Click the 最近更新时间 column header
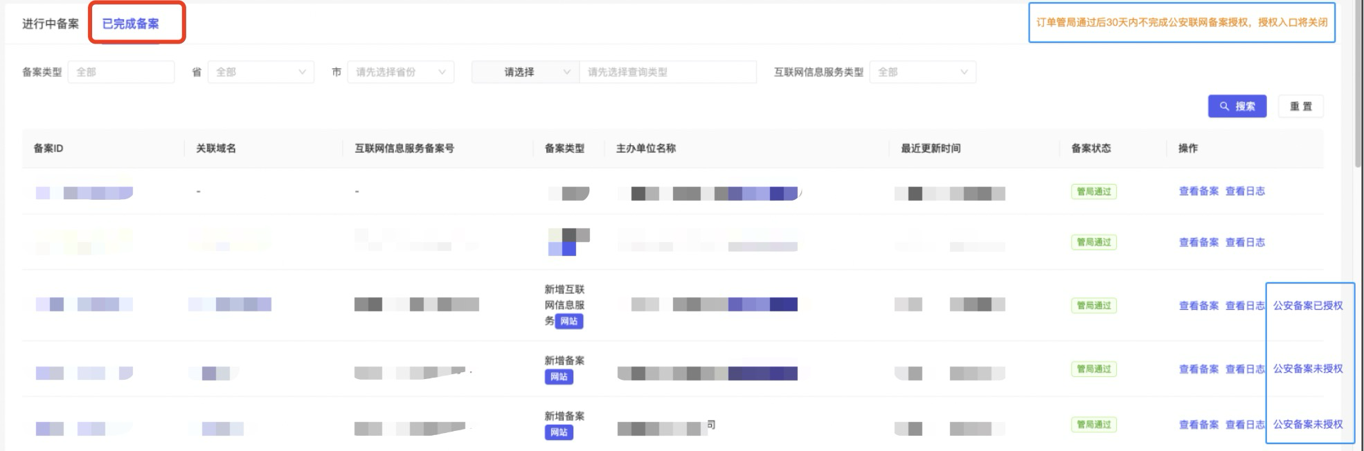The width and height of the screenshot is (1364, 451). tap(931, 148)
